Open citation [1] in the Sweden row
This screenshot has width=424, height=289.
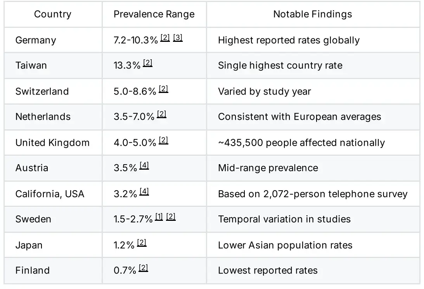(x=159, y=217)
